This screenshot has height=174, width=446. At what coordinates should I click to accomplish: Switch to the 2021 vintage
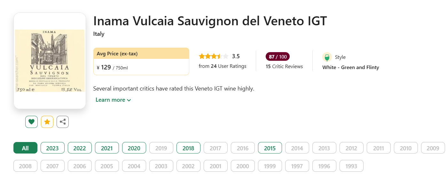[x=107, y=148]
